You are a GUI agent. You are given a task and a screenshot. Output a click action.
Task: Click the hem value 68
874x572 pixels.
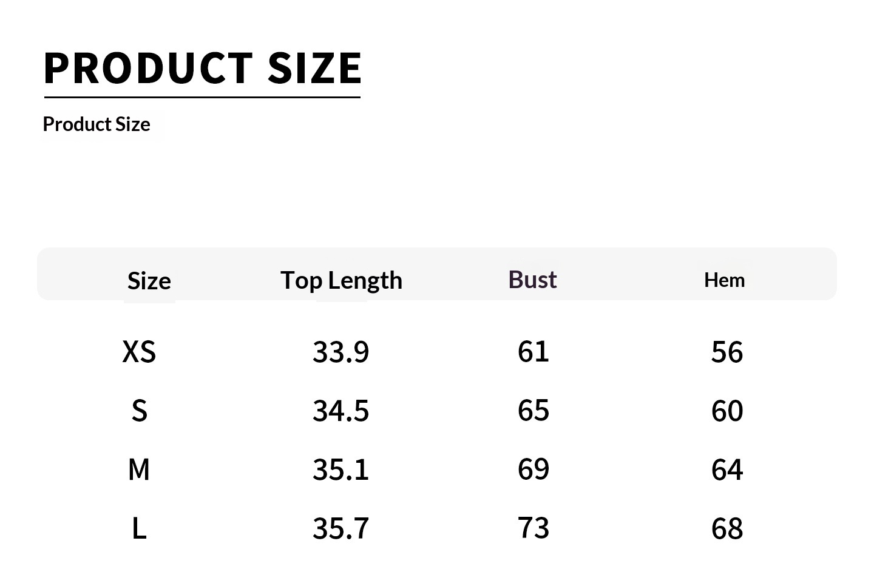coord(727,528)
